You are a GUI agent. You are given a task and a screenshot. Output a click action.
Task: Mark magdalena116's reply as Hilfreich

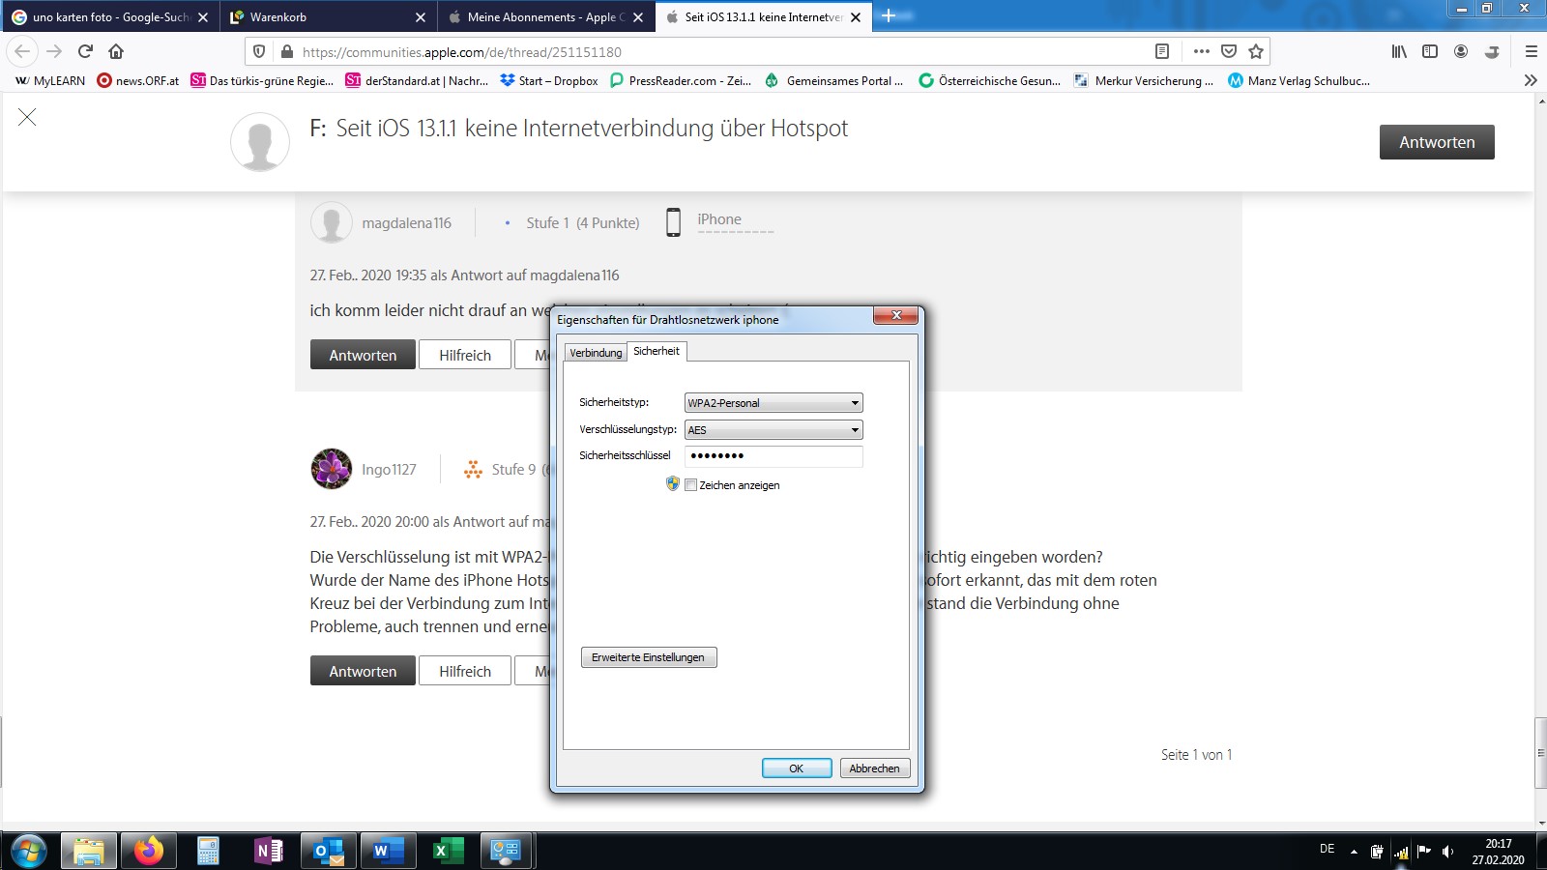(x=465, y=355)
